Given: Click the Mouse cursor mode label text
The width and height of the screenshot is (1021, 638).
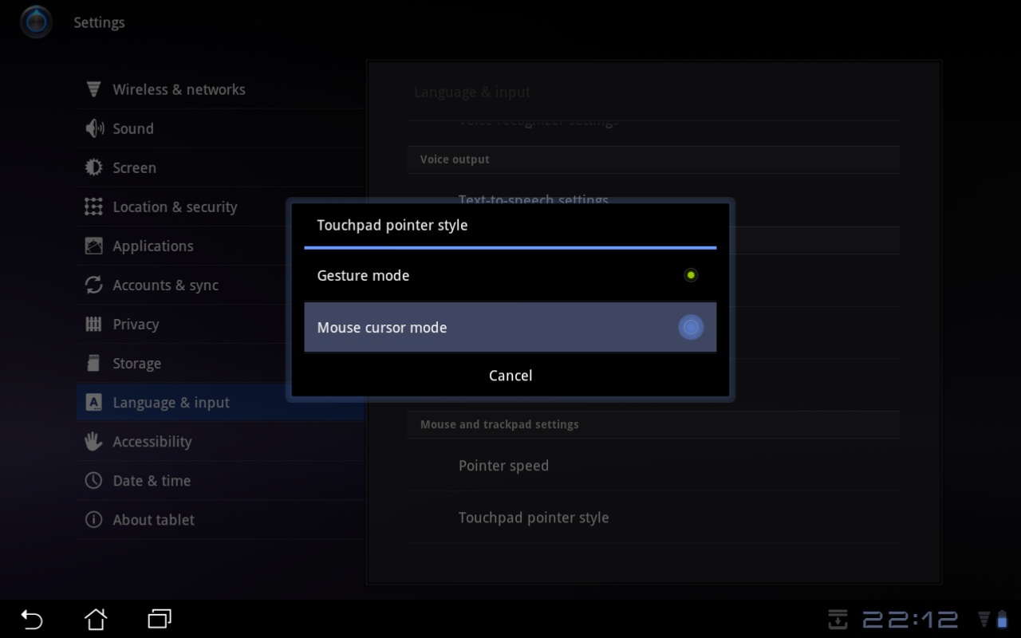Looking at the screenshot, I should click(381, 328).
